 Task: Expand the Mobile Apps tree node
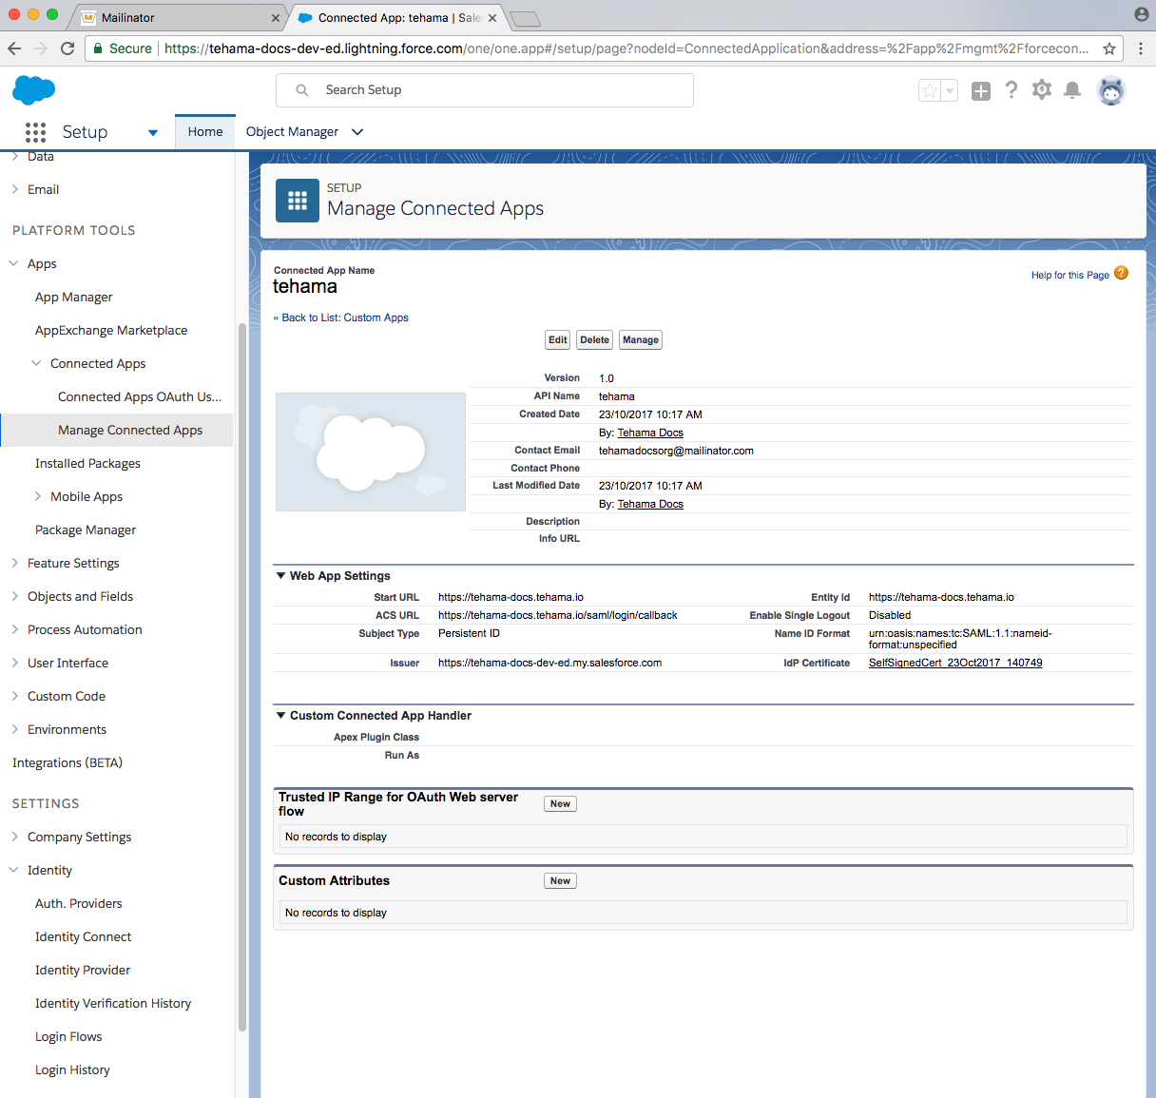[37, 497]
